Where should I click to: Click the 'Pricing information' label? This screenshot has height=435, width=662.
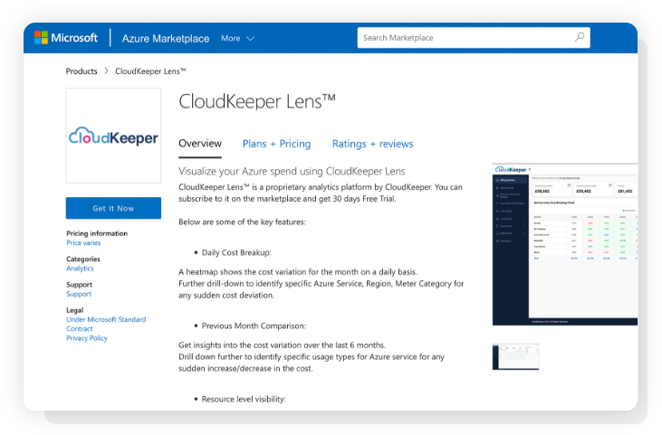(97, 233)
